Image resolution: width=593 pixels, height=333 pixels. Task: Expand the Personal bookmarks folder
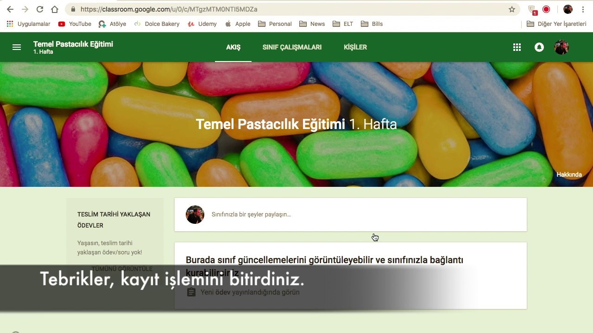coord(275,24)
